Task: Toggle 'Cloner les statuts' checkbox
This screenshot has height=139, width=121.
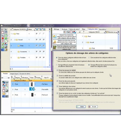Action: pyautogui.click(x=57, y=93)
